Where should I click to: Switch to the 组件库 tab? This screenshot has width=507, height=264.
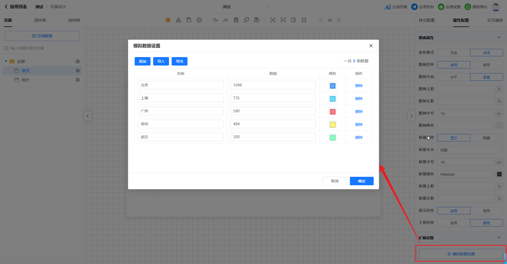tap(40, 20)
